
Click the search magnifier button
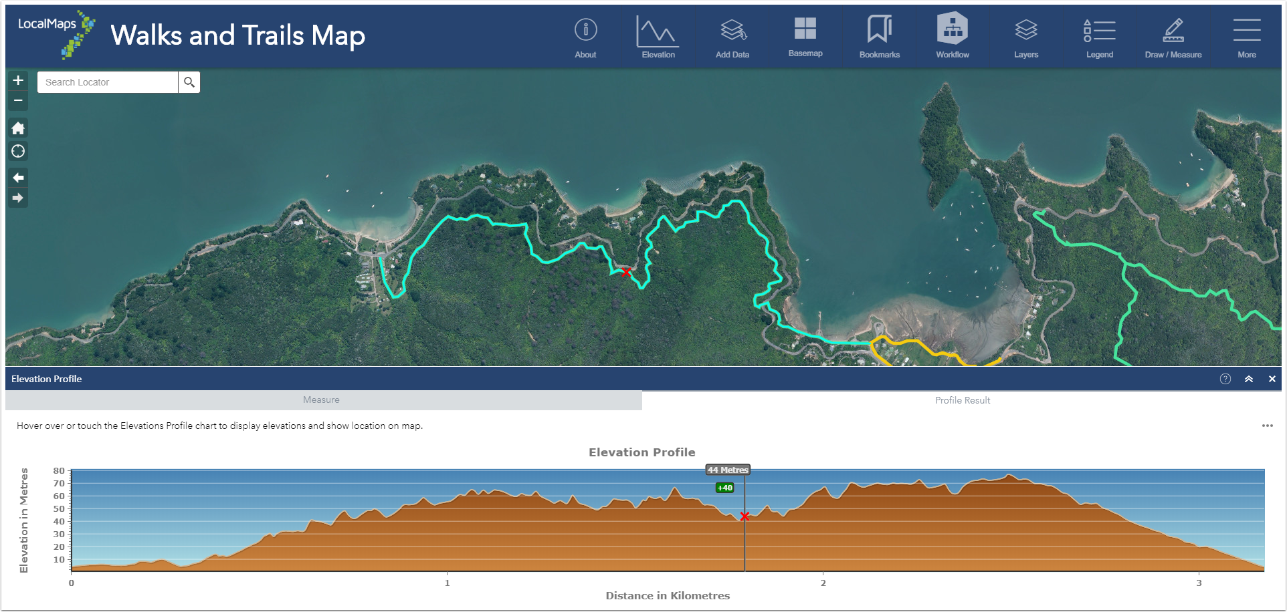tap(189, 82)
